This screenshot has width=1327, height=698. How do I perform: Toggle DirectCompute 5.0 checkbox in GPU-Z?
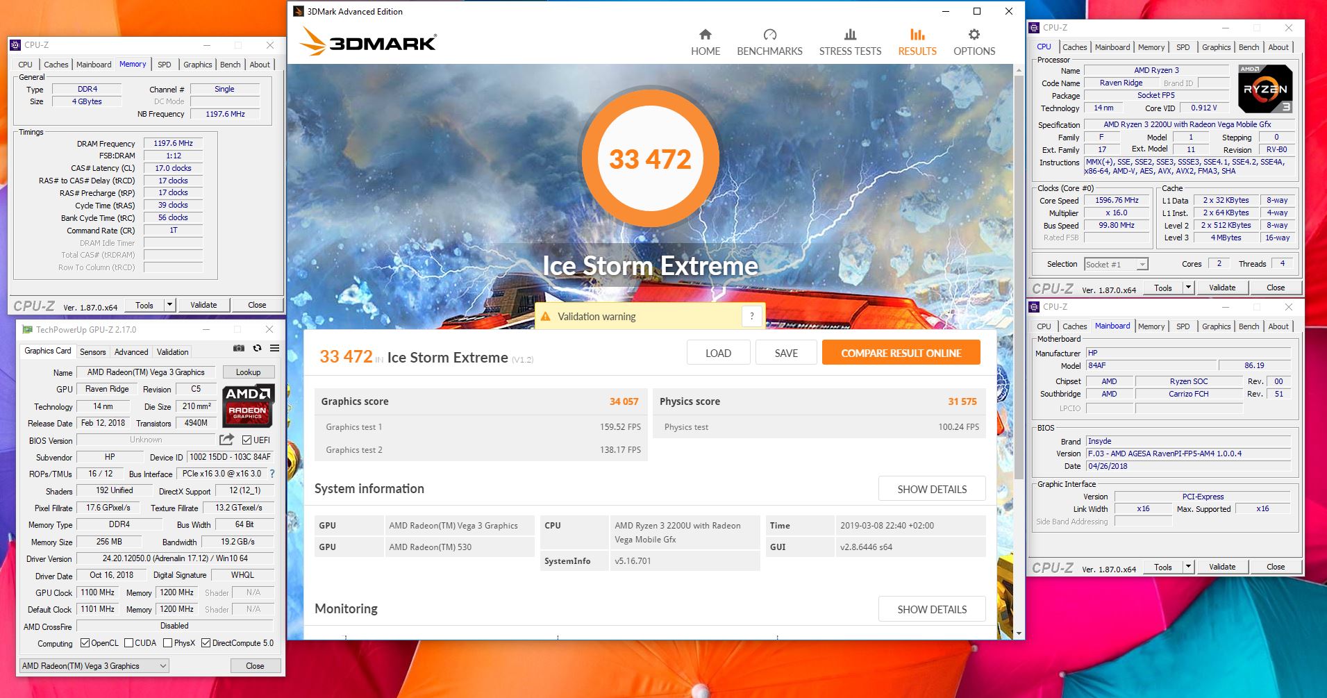click(206, 643)
